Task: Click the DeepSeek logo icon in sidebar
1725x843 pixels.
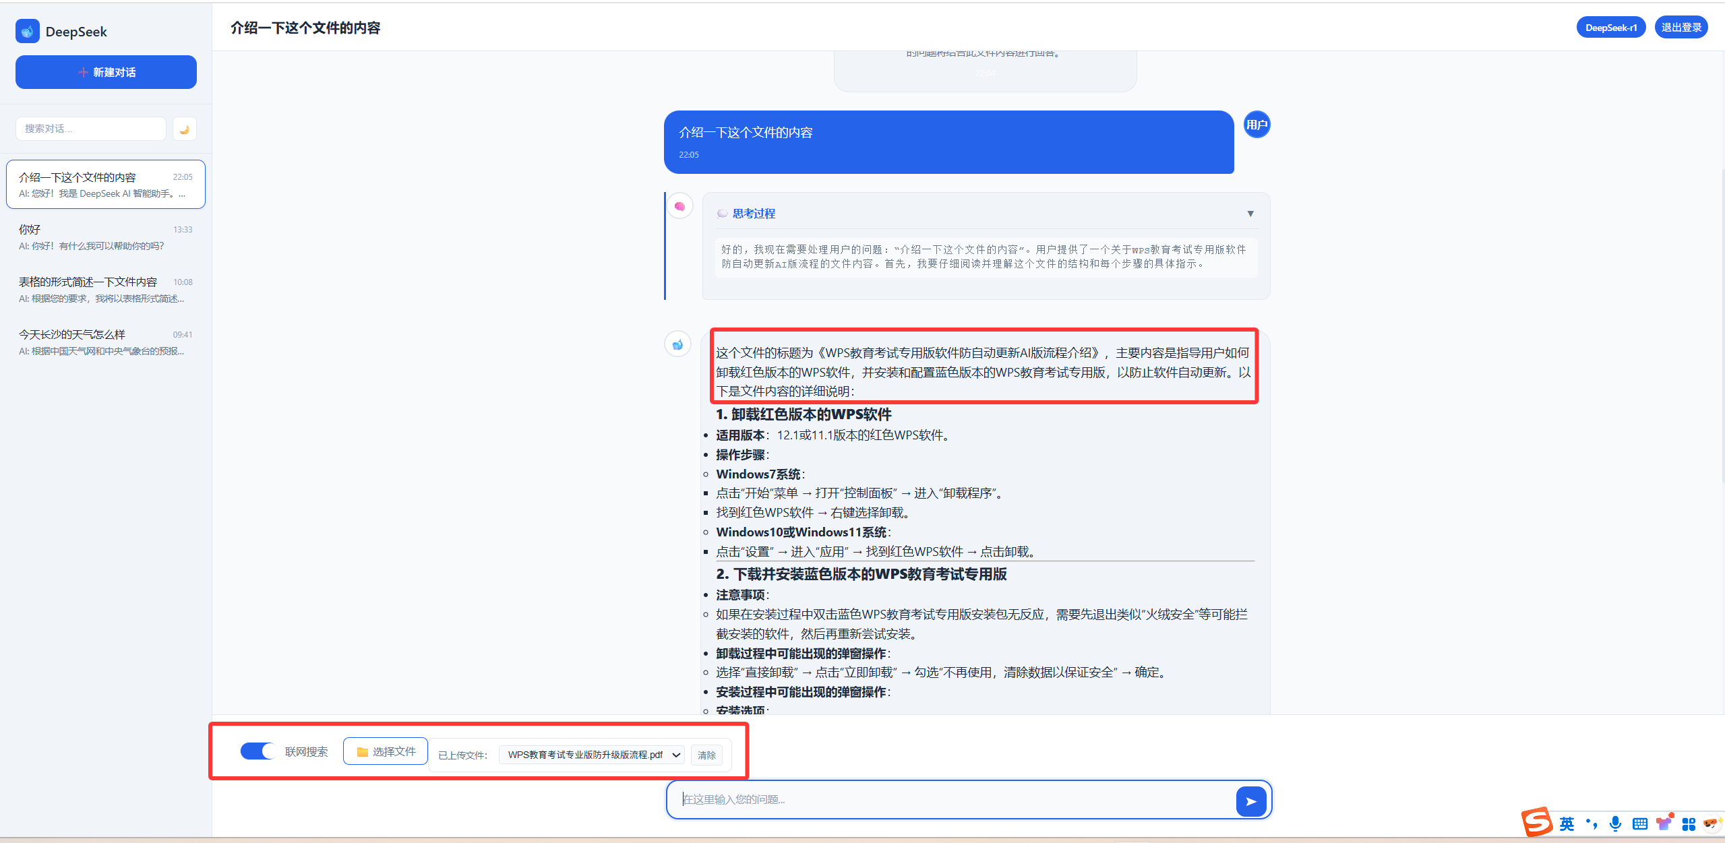Action: 28,31
